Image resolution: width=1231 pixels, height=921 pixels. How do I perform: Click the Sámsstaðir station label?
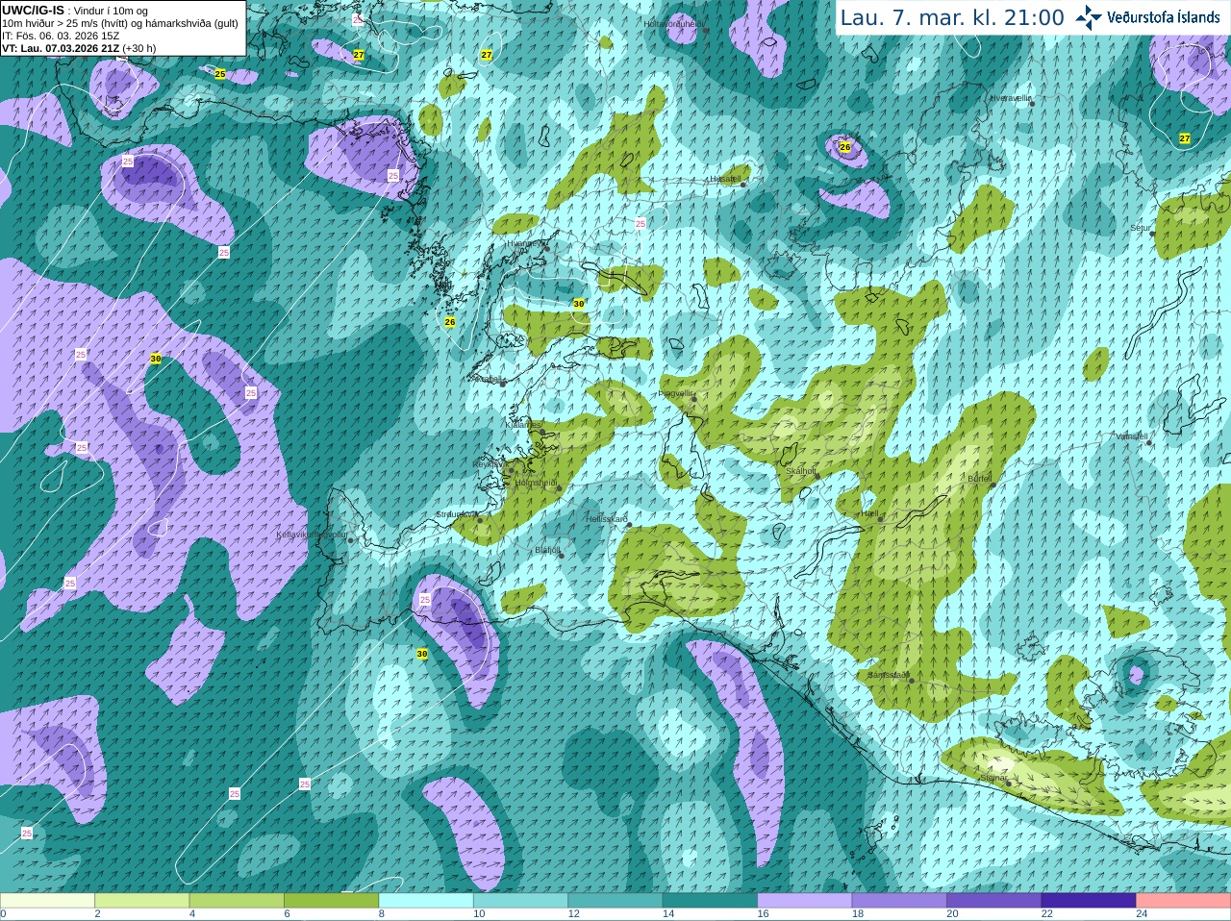[x=887, y=675]
